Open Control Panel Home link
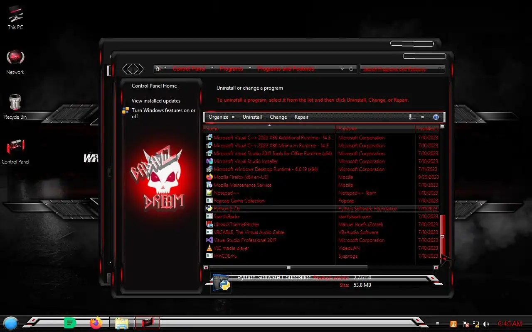Image resolution: width=532 pixels, height=332 pixels. [154, 86]
